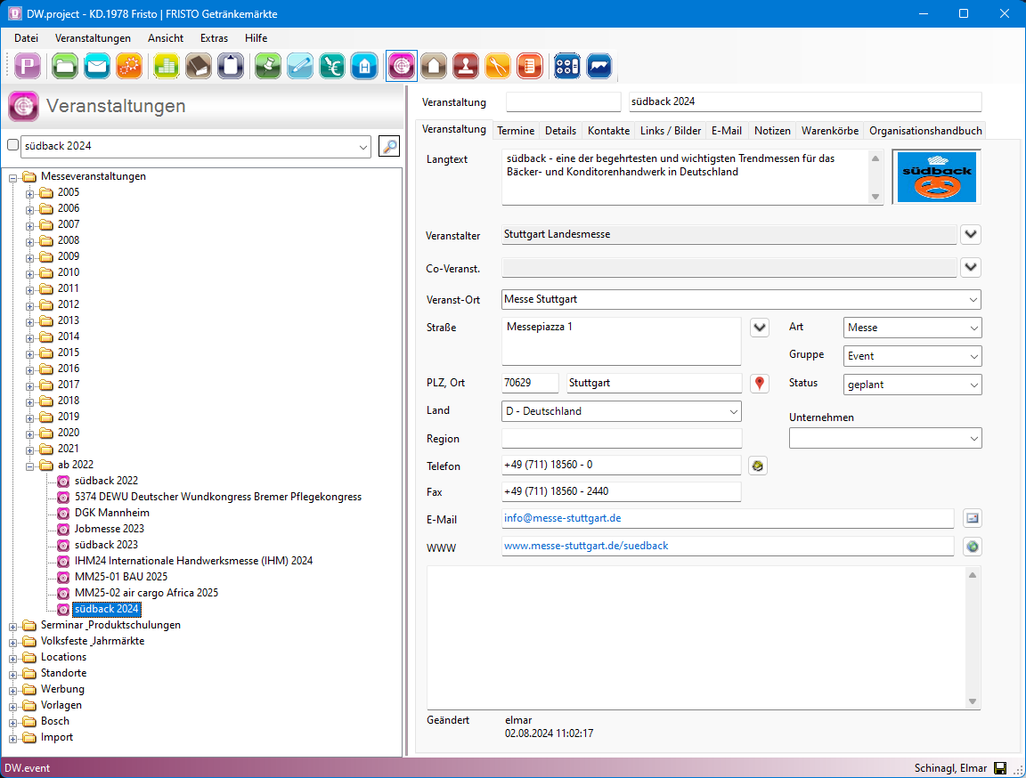Click the blue chart graph toolbar icon

[x=598, y=66]
